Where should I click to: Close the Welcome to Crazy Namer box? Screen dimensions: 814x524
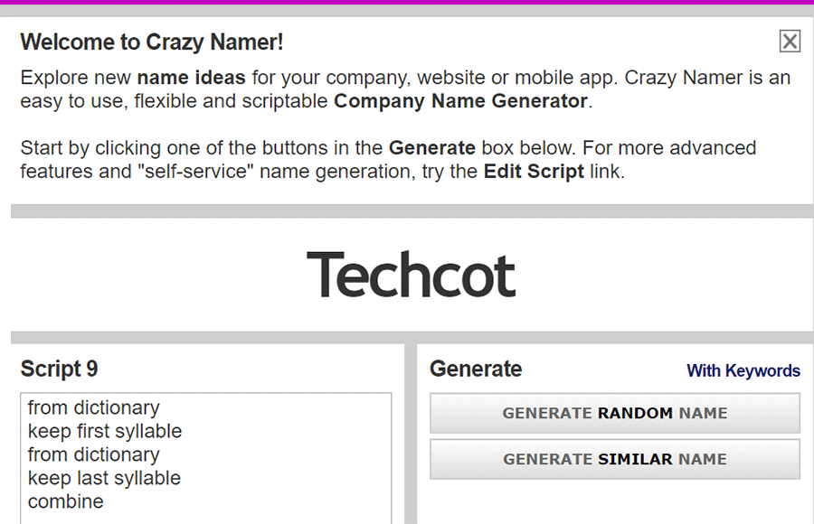(790, 41)
